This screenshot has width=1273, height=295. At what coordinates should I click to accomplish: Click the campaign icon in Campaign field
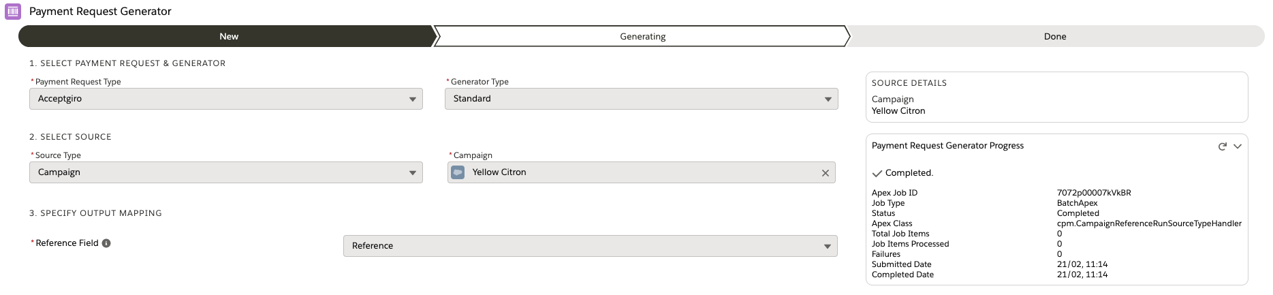[x=458, y=172]
